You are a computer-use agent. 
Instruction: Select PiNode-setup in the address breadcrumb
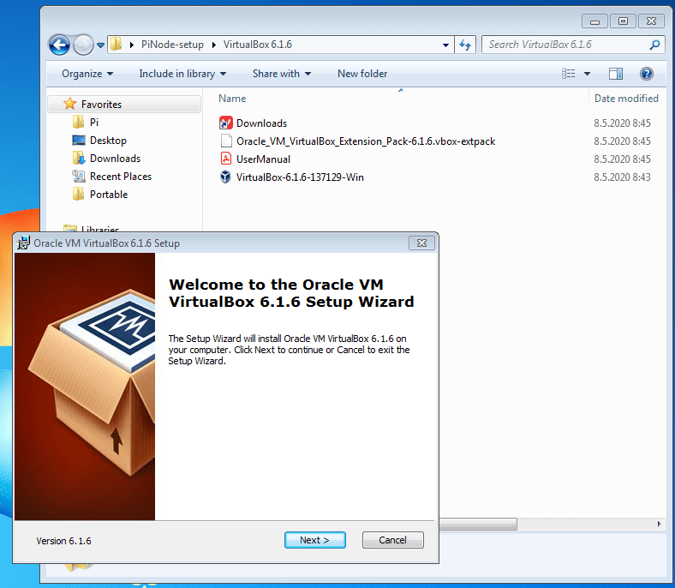172,45
